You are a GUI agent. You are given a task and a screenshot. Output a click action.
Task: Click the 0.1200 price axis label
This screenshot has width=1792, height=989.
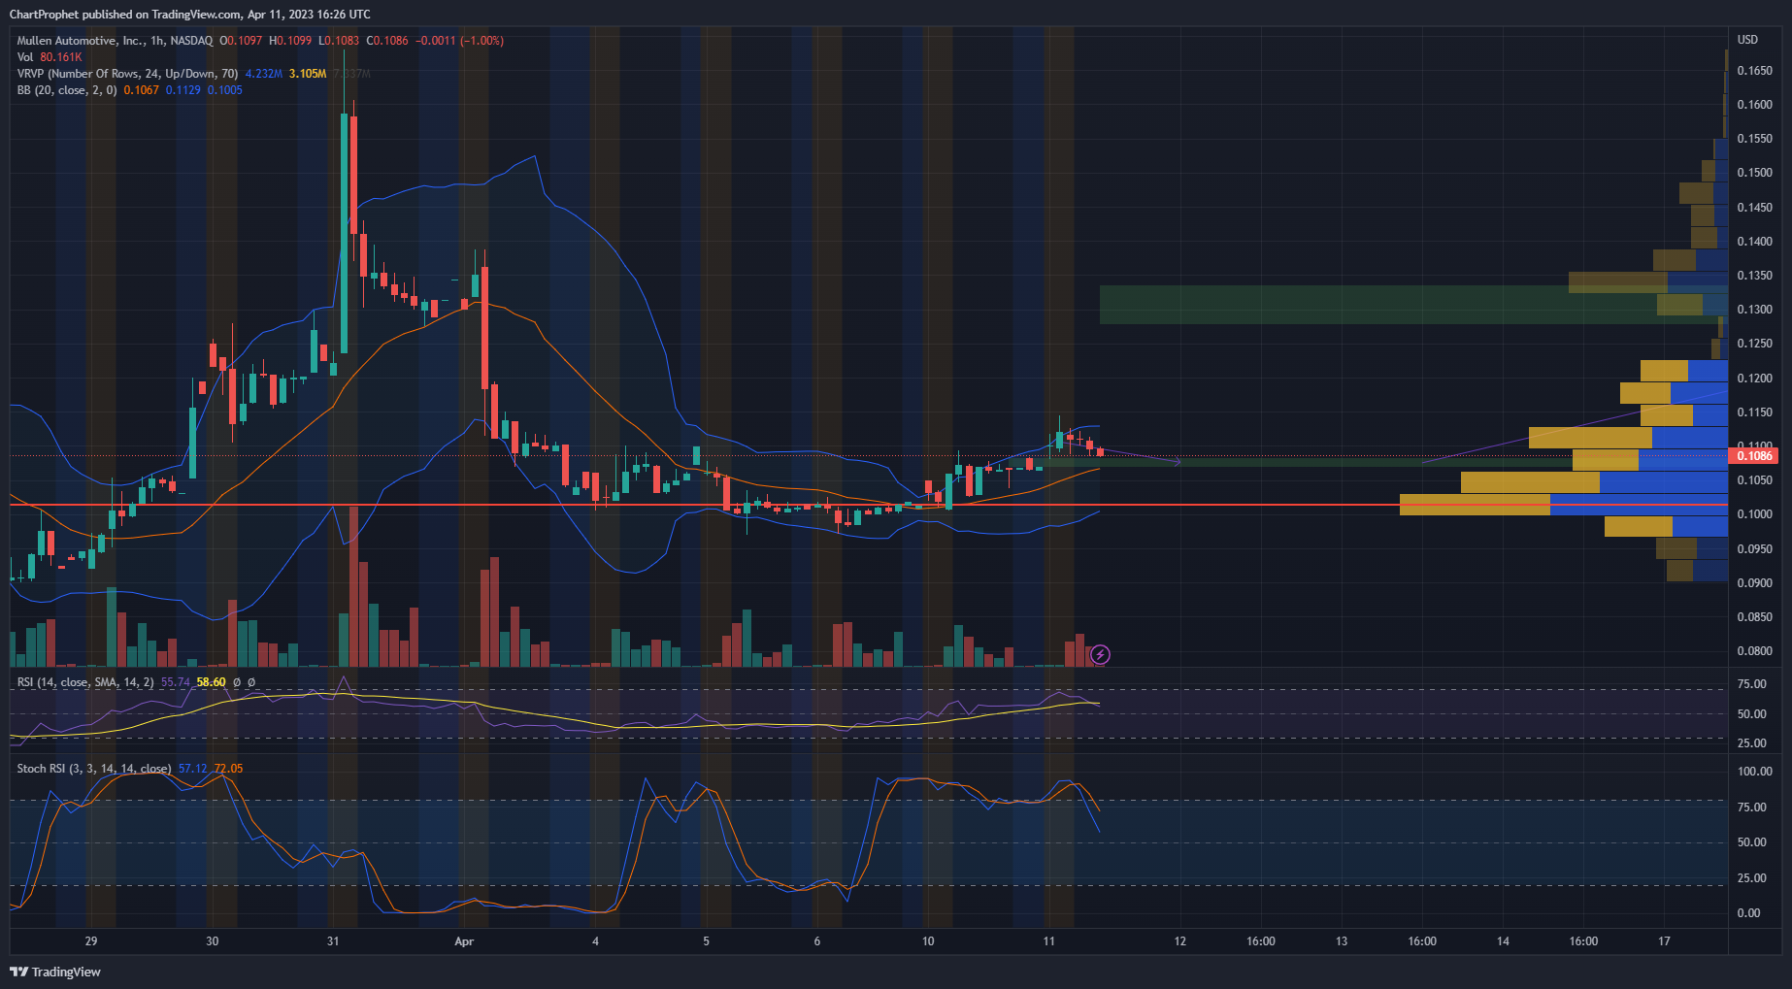(x=1754, y=379)
